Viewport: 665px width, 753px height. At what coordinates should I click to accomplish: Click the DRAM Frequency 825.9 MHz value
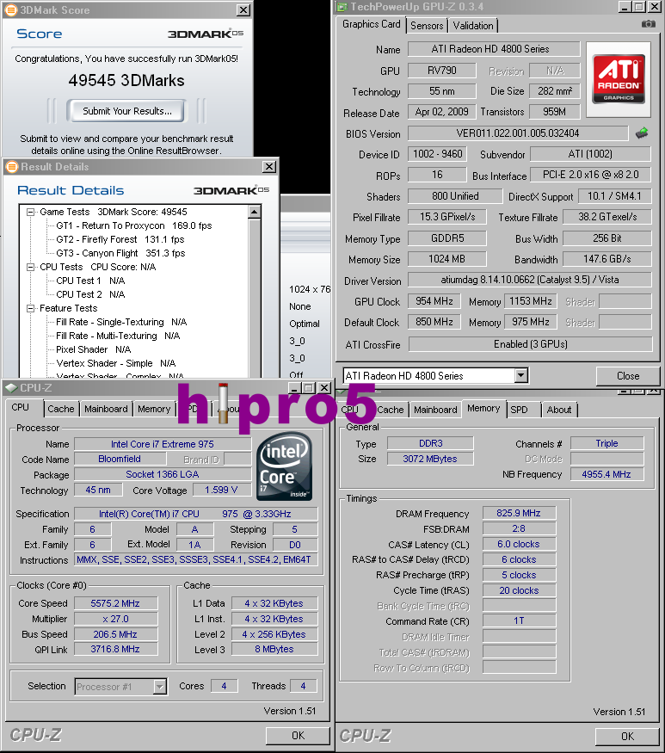pos(519,513)
